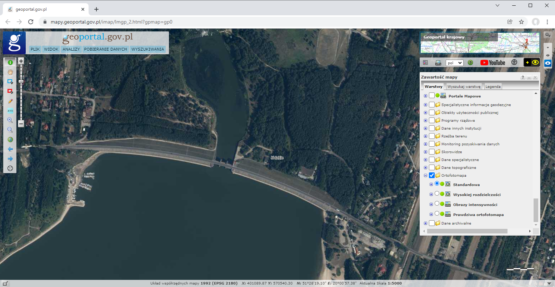Click the POBIERANIE DANYCH menu button
The width and height of the screenshot is (555, 287).
(105, 49)
